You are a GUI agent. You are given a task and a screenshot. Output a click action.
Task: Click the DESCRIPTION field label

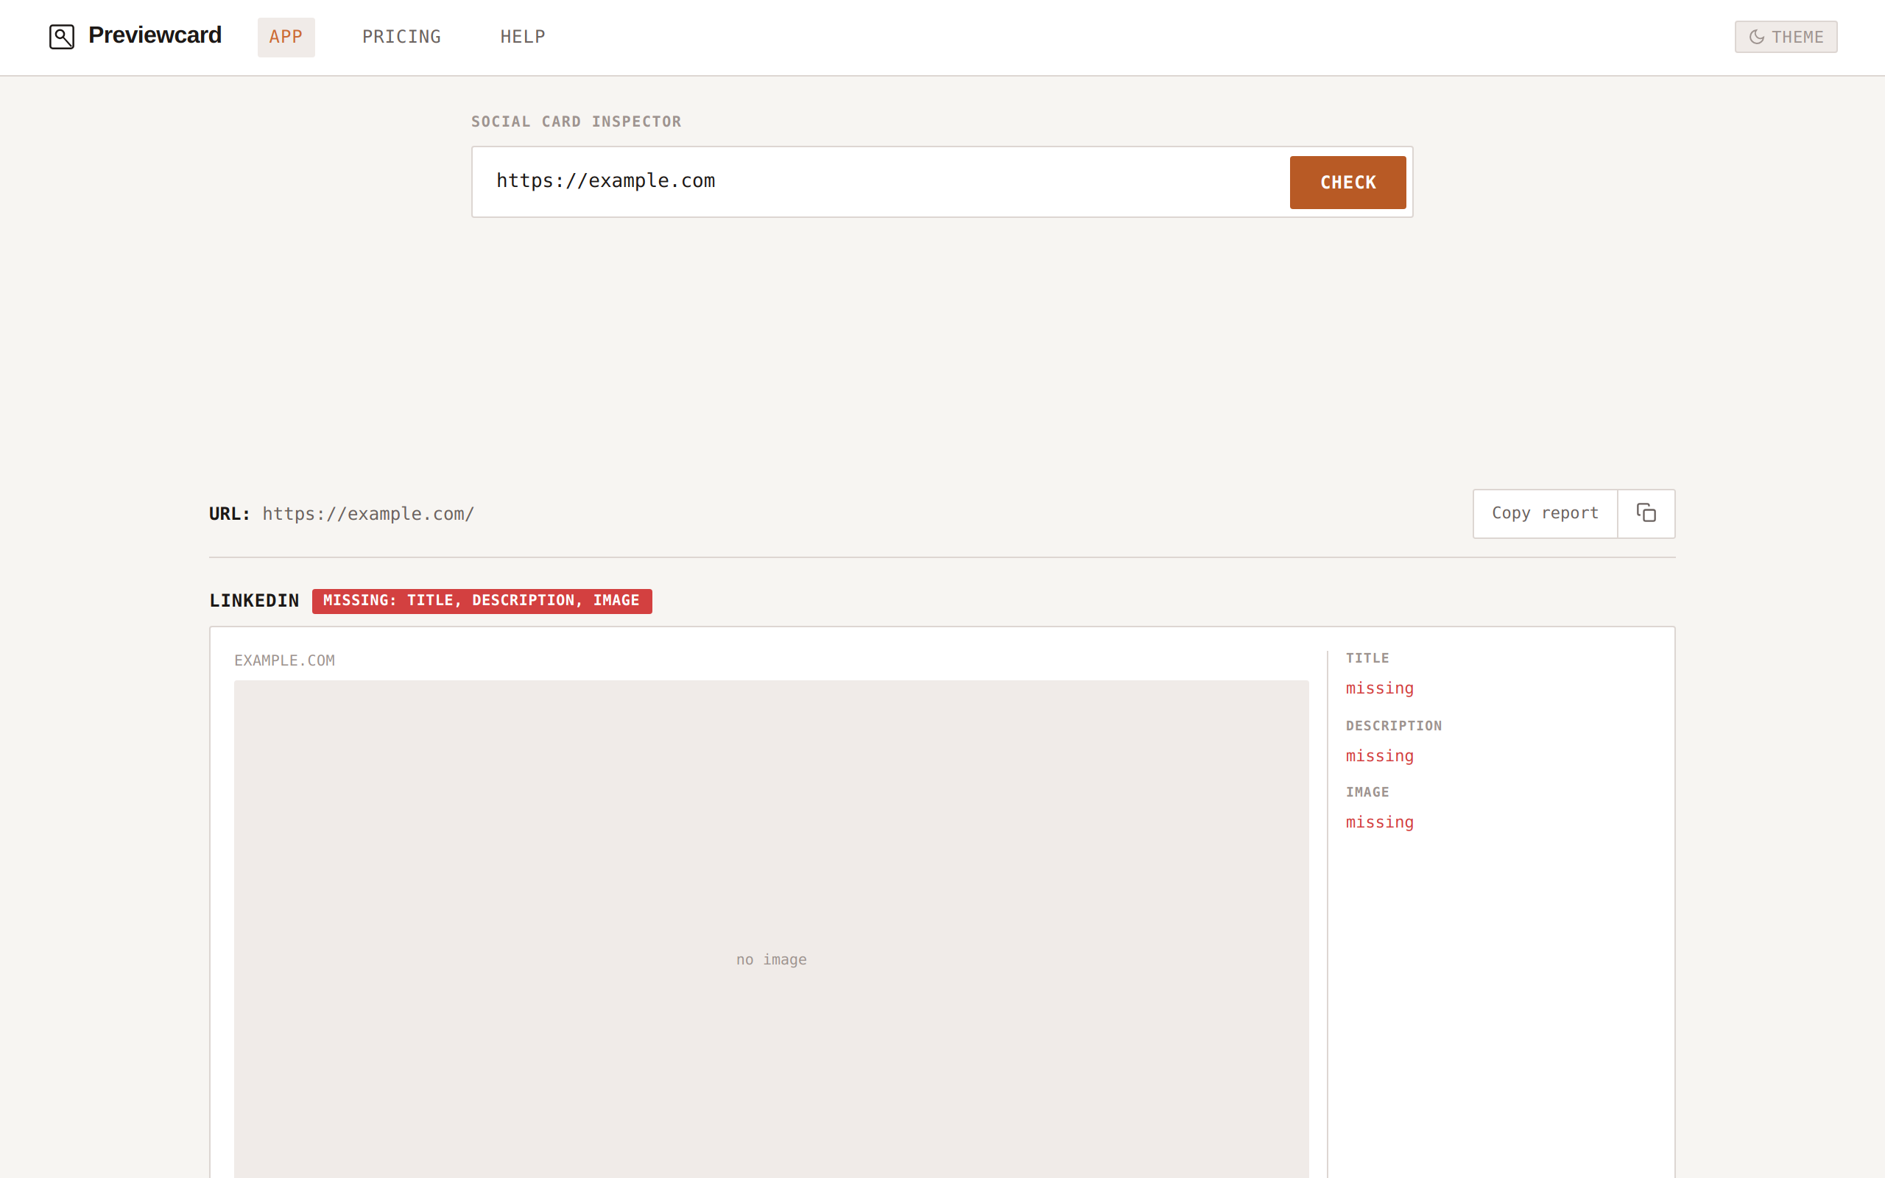(1393, 725)
